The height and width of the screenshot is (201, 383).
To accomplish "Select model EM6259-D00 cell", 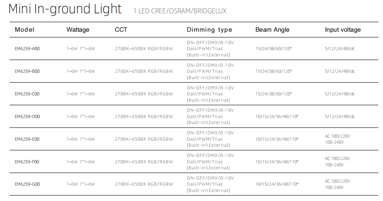I will coord(27,116).
